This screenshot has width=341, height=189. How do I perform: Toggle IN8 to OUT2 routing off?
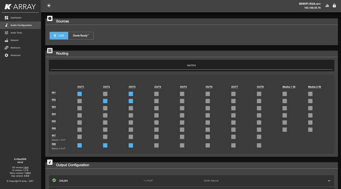click(x=105, y=145)
